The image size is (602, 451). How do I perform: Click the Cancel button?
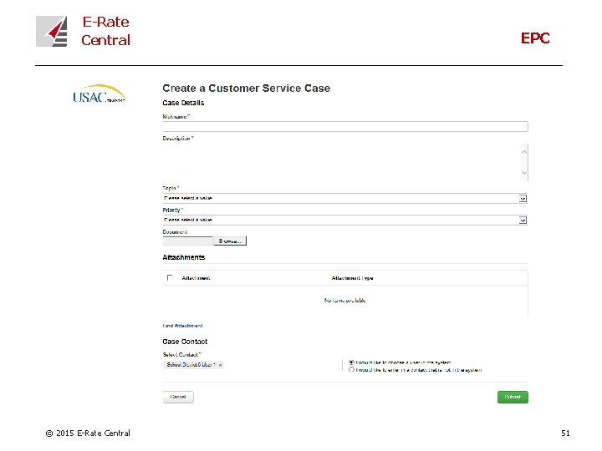(x=178, y=398)
